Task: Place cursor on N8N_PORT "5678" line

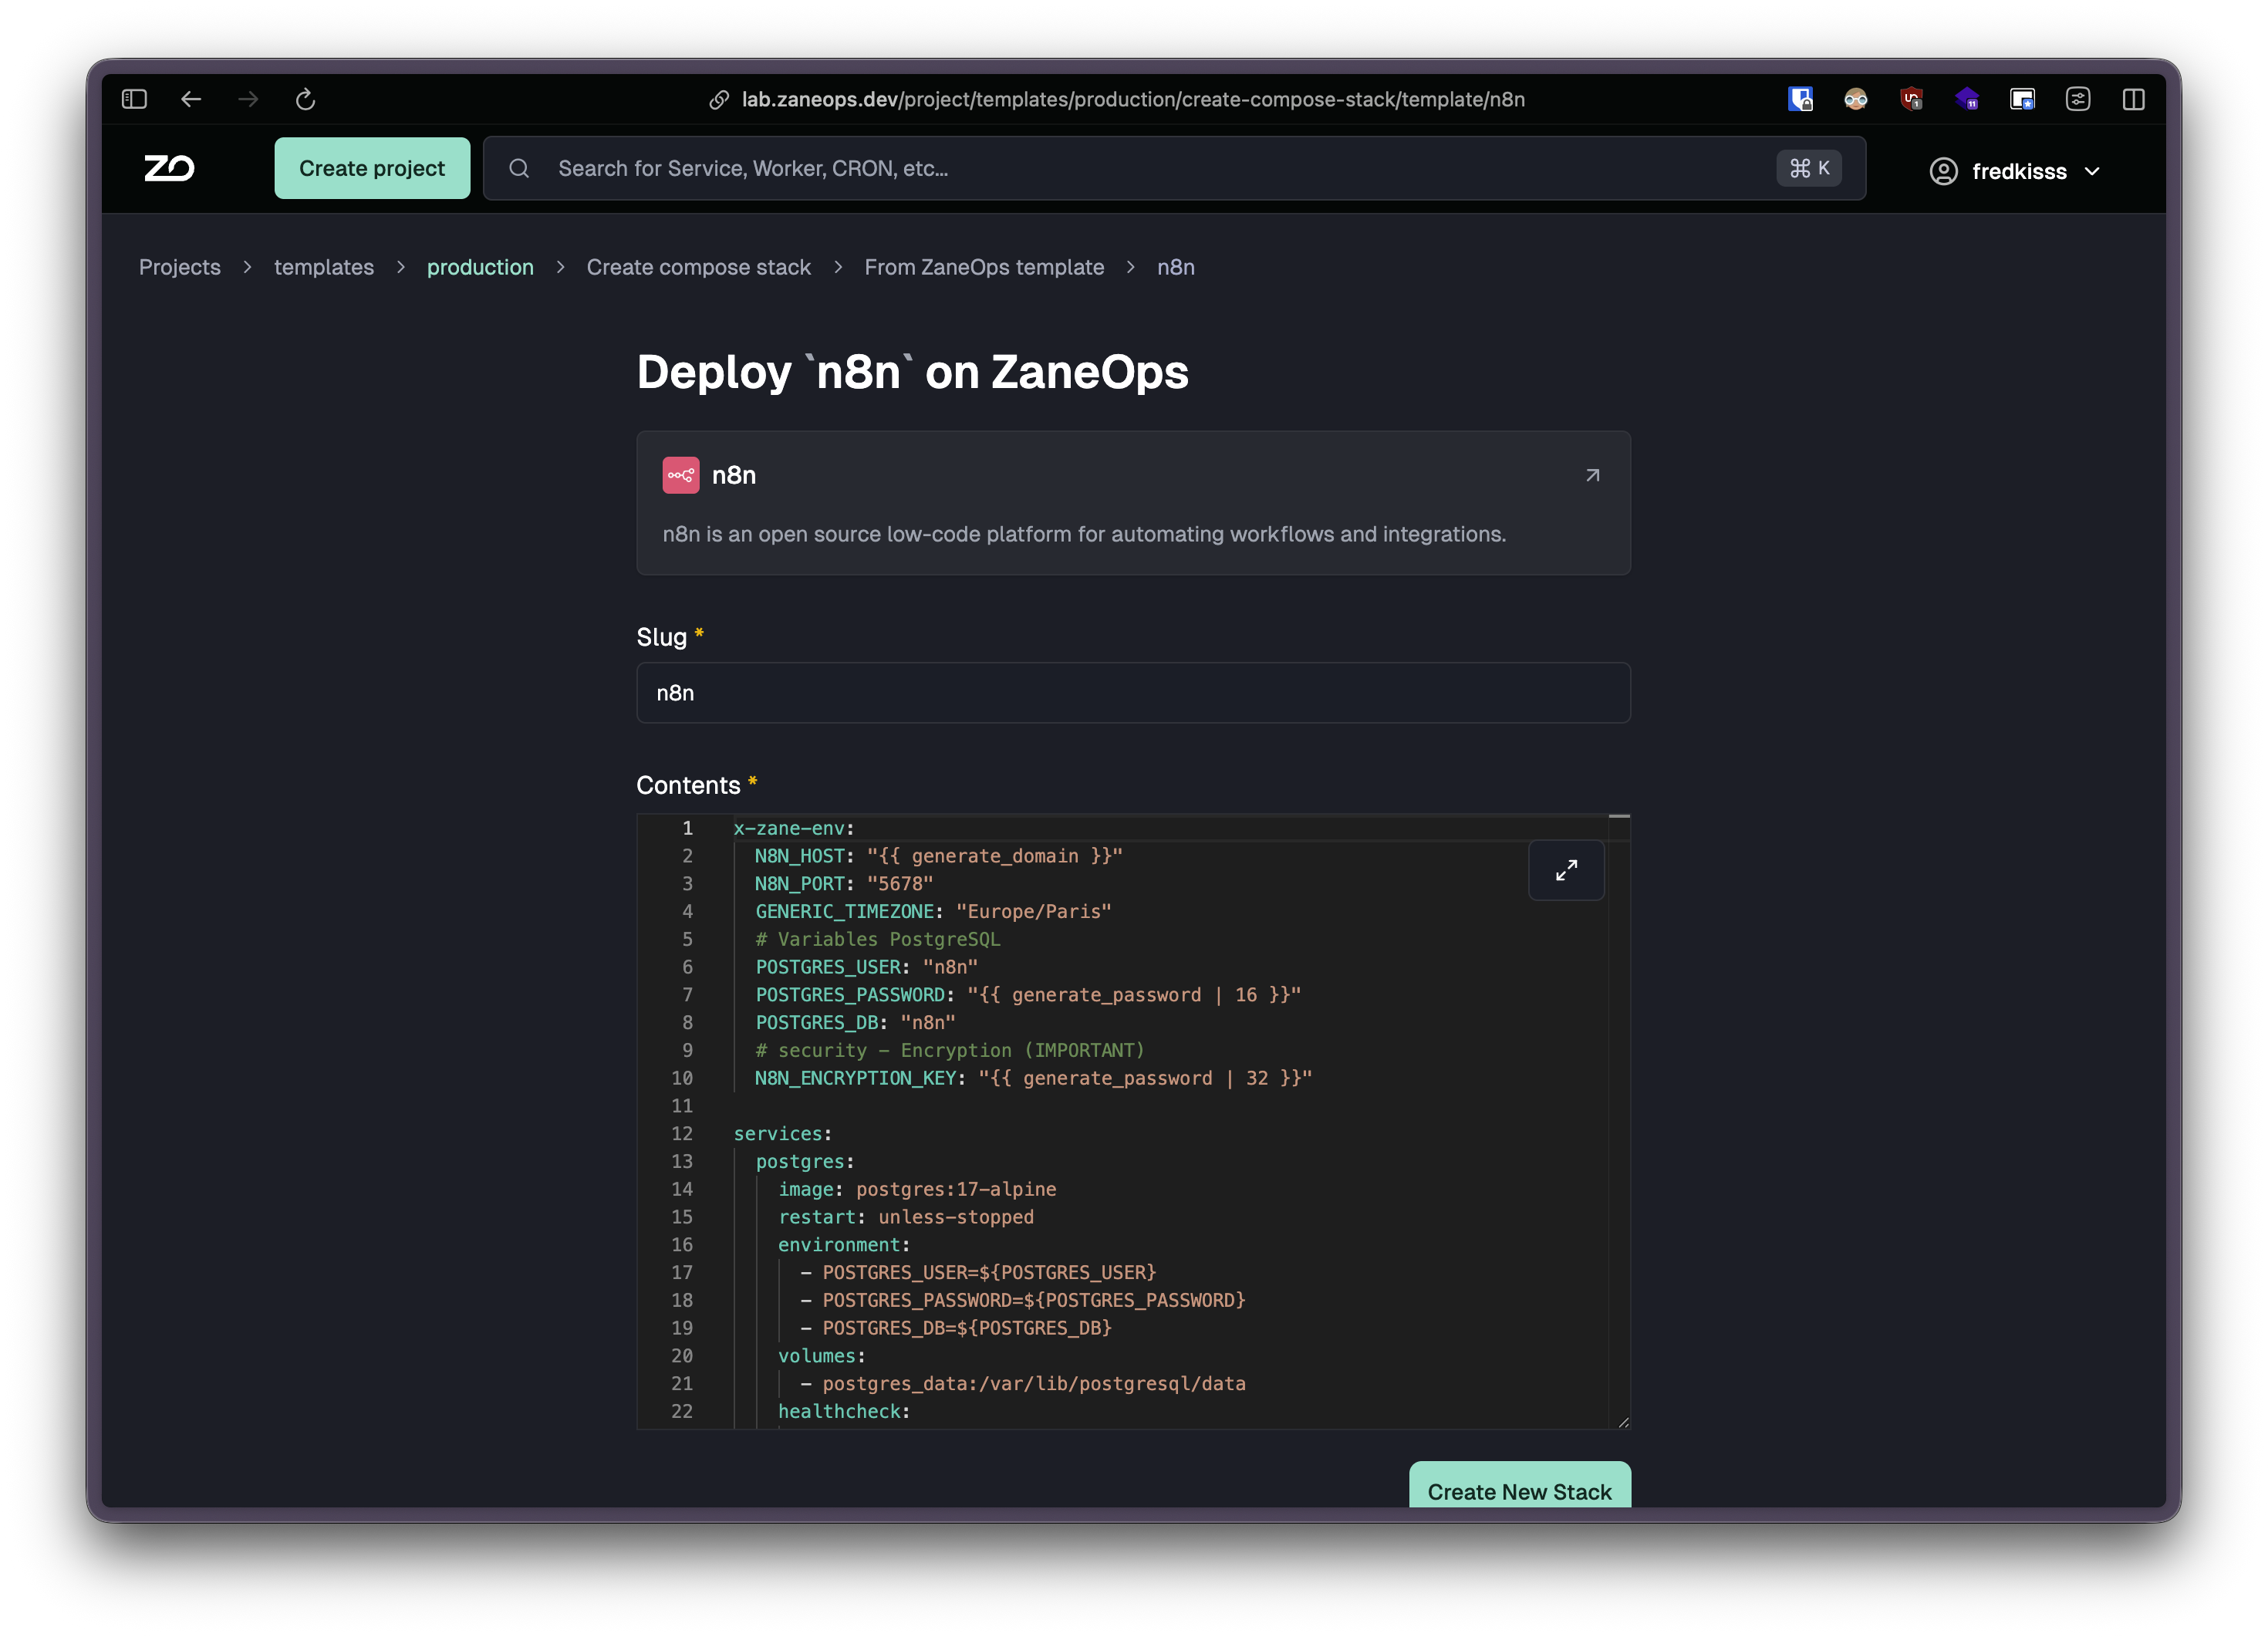Action: tap(844, 884)
